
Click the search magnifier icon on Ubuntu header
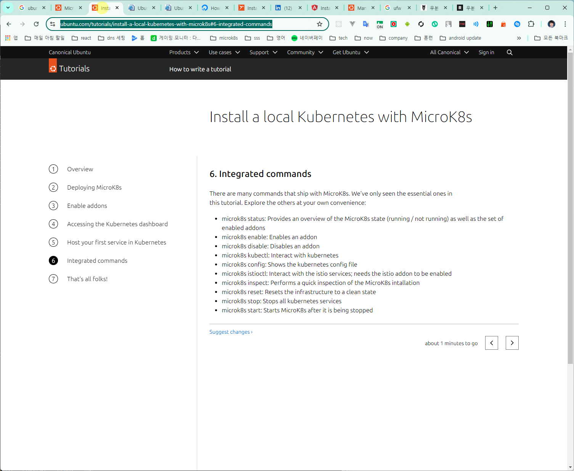(x=510, y=52)
